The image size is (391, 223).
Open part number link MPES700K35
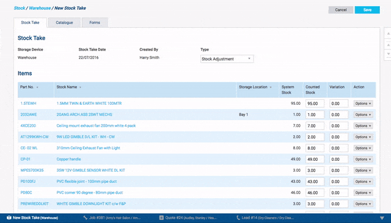point(32,171)
